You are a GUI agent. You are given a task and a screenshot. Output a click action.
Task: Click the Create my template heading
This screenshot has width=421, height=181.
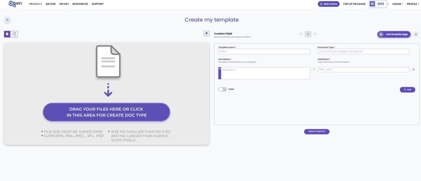pos(212,20)
